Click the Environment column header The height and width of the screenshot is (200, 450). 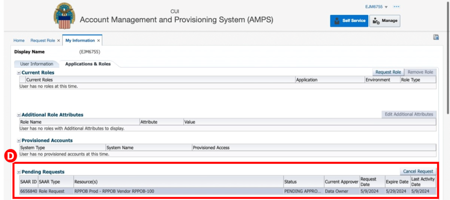[382, 80]
